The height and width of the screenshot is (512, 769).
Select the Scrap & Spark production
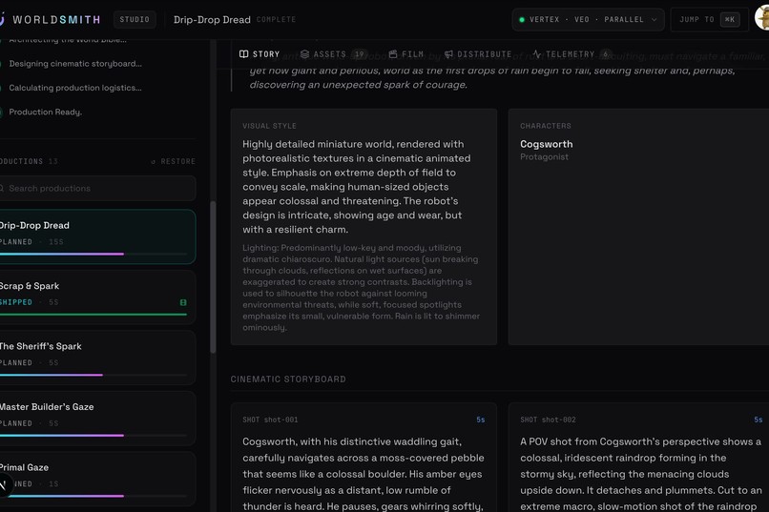(x=97, y=297)
